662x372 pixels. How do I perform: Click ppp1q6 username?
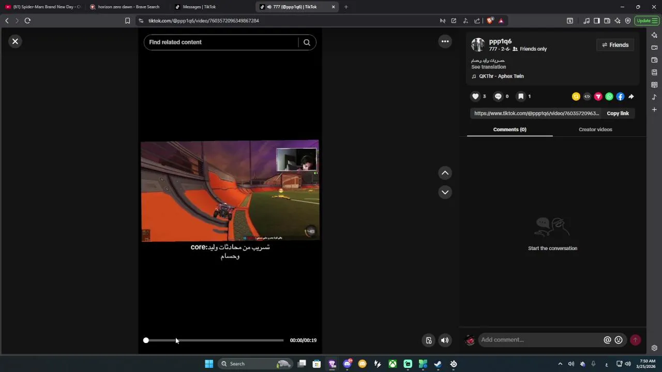click(500, 41)
